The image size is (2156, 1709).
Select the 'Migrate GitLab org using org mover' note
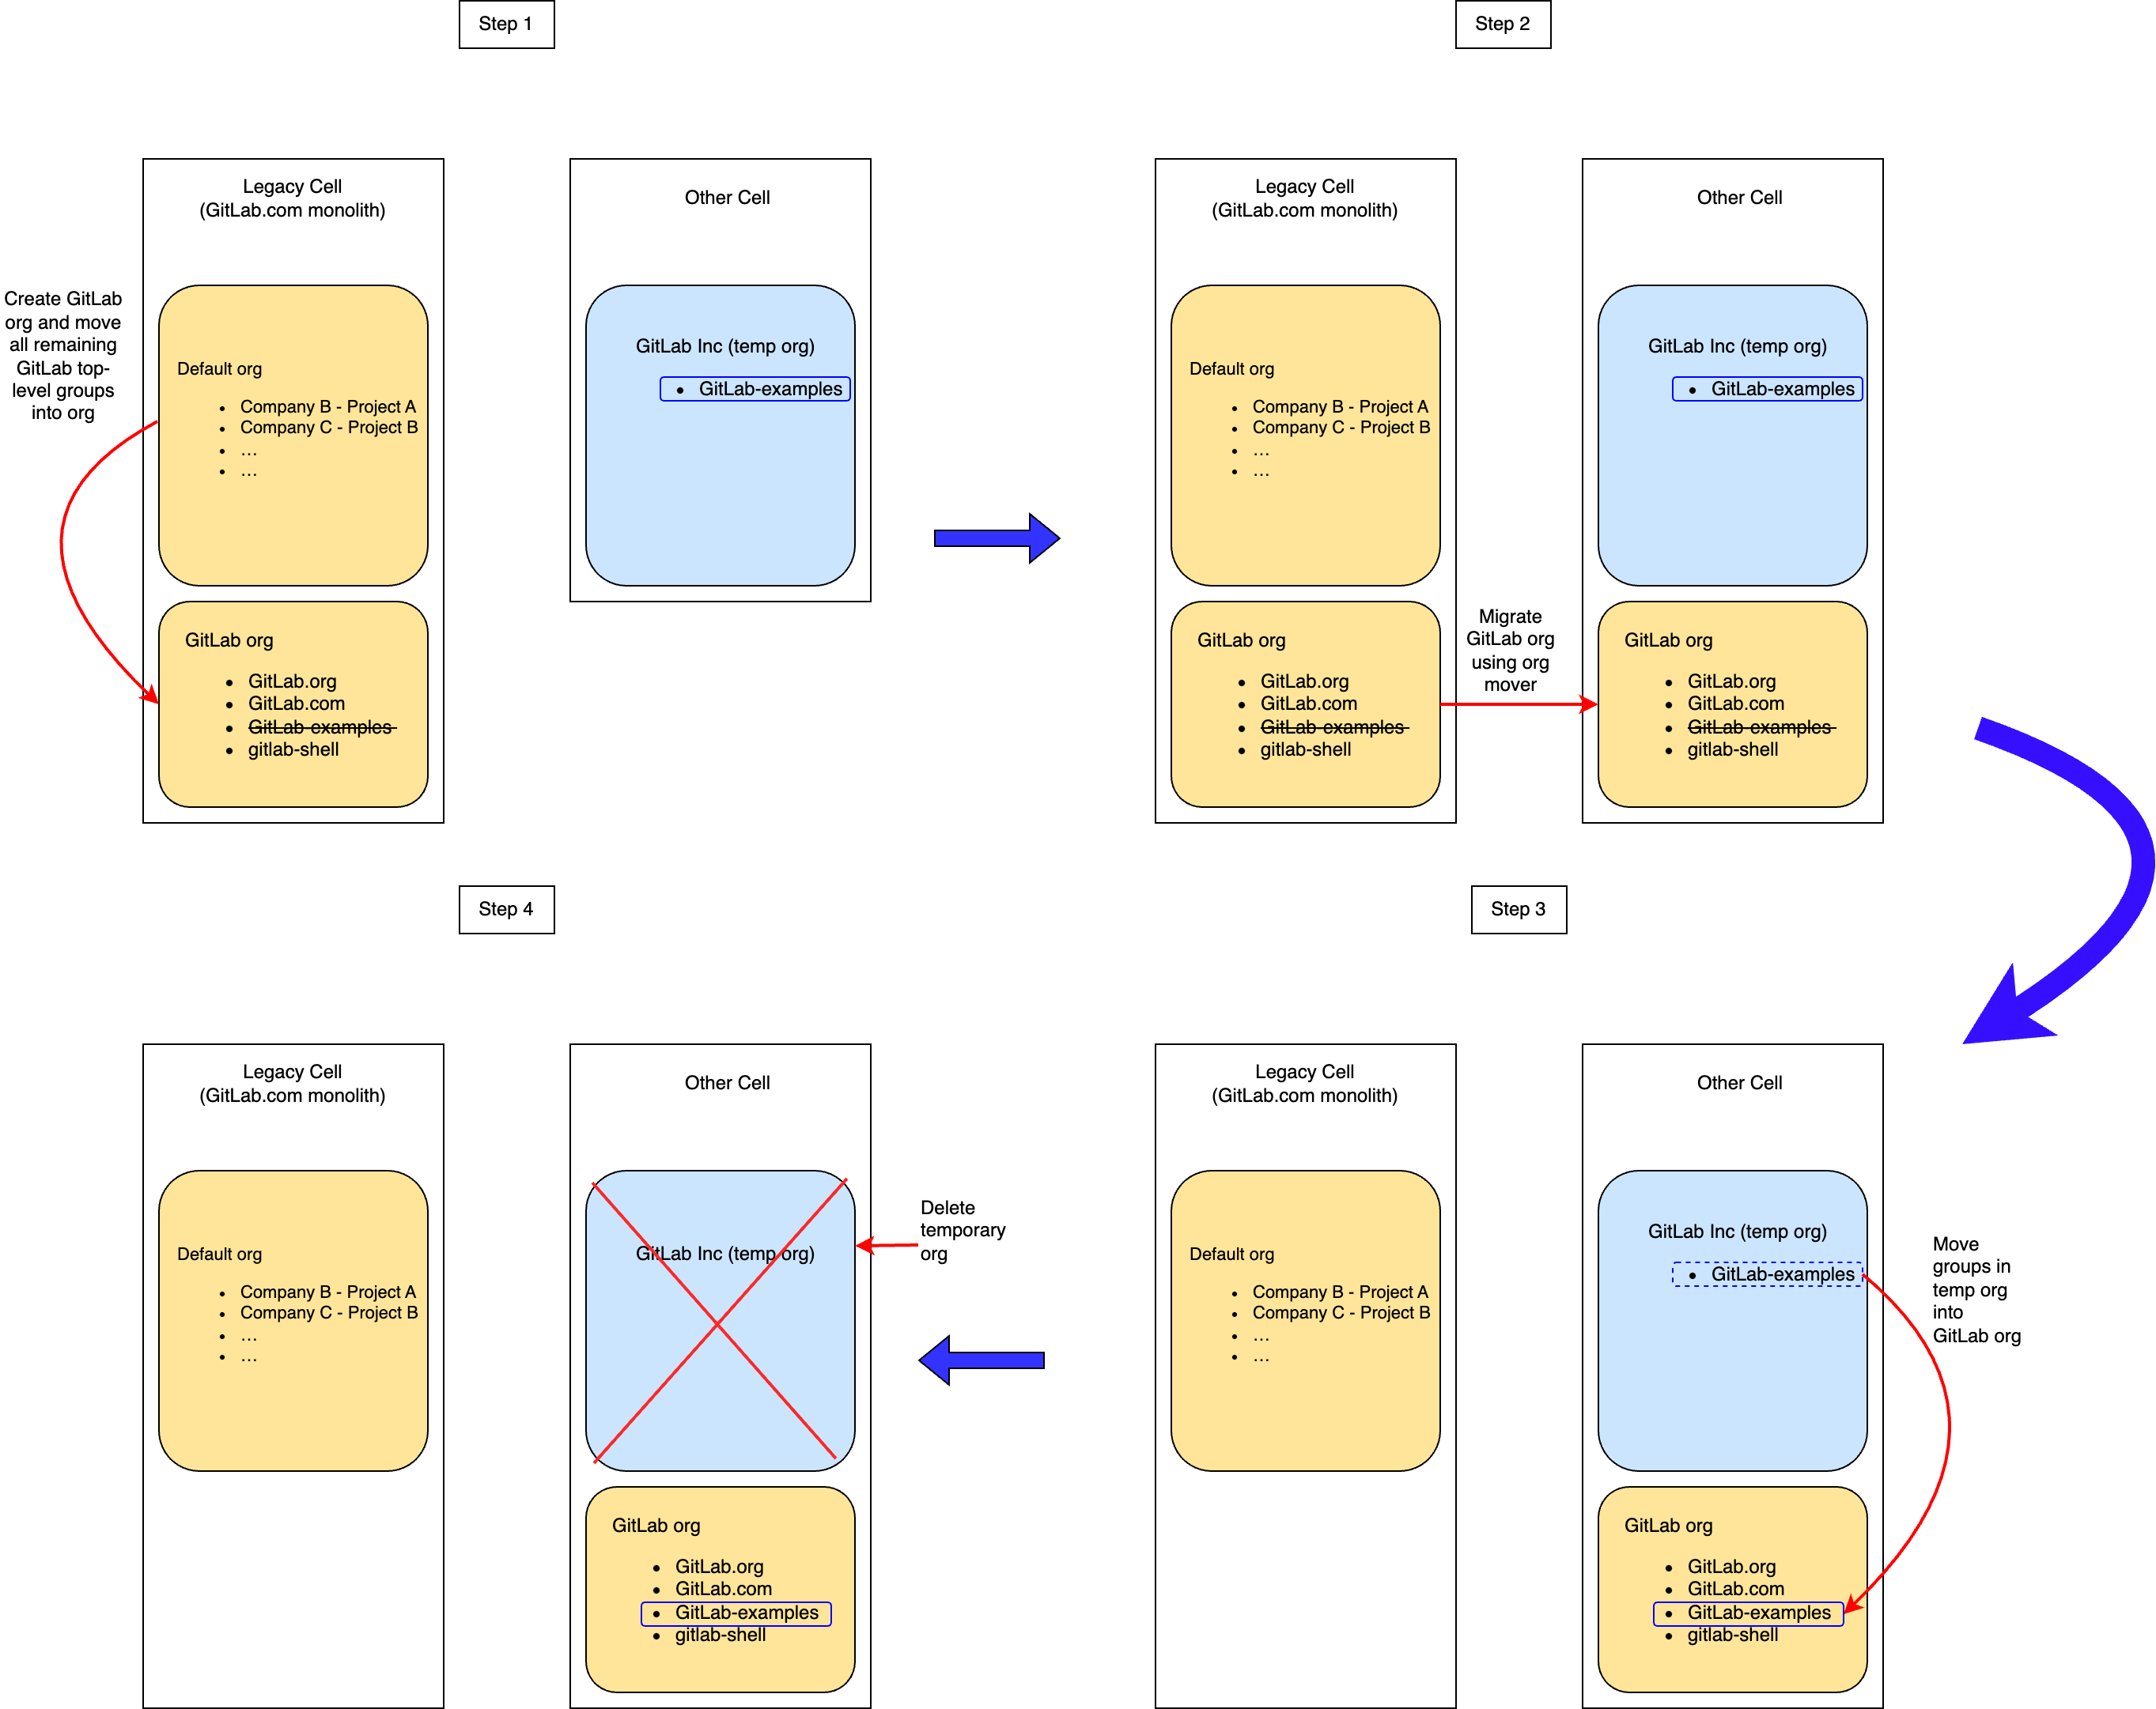pyautogui.click(x=1510, y=651)
